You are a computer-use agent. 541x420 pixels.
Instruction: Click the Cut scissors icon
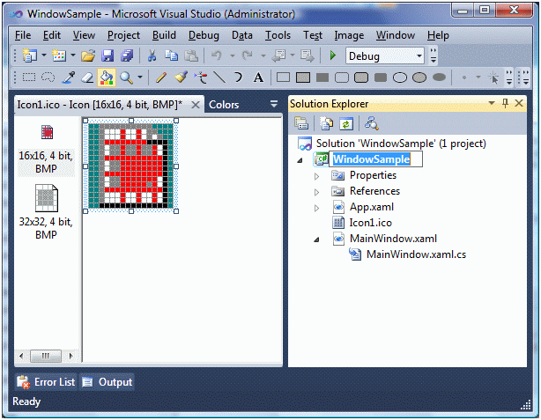[x=152, y=55]
